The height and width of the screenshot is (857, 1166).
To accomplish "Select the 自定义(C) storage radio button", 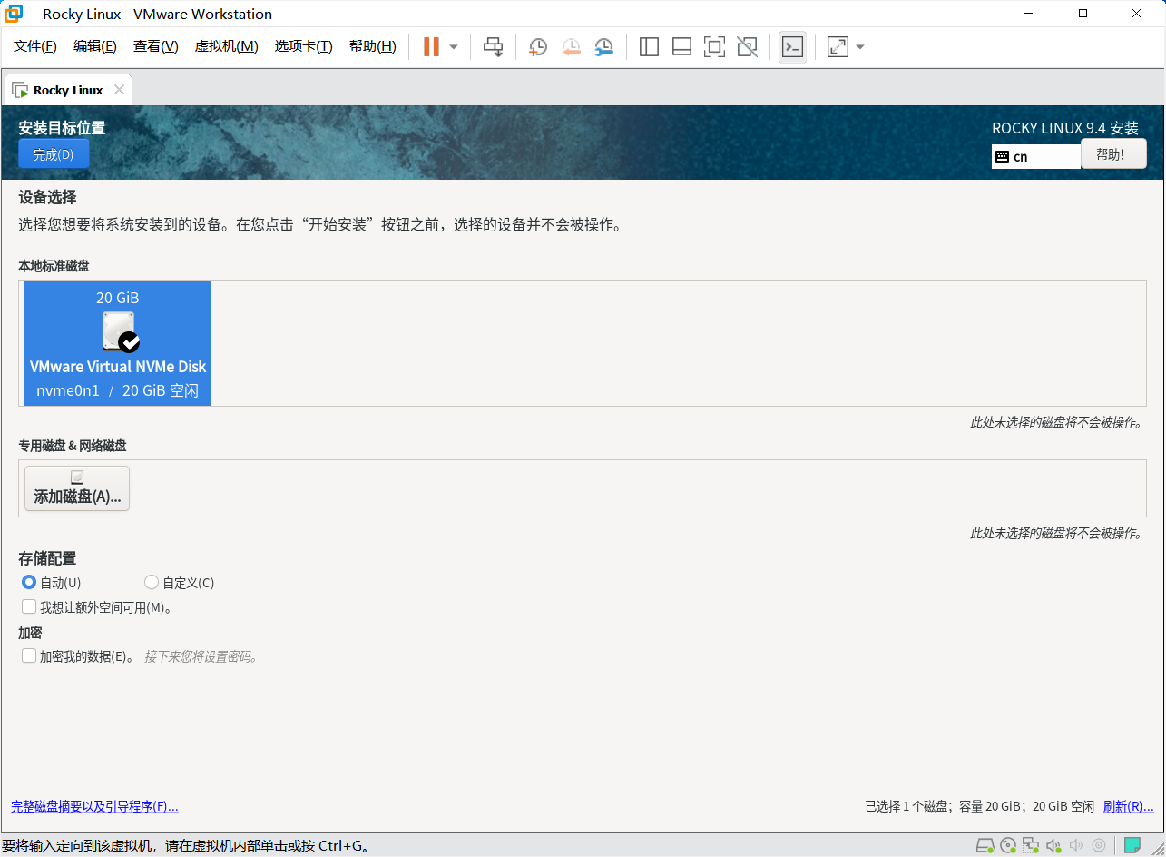I will [152, 583].
